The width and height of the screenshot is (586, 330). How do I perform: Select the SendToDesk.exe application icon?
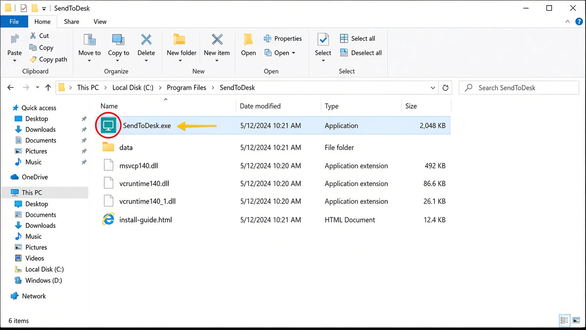[x=109, y=126]
